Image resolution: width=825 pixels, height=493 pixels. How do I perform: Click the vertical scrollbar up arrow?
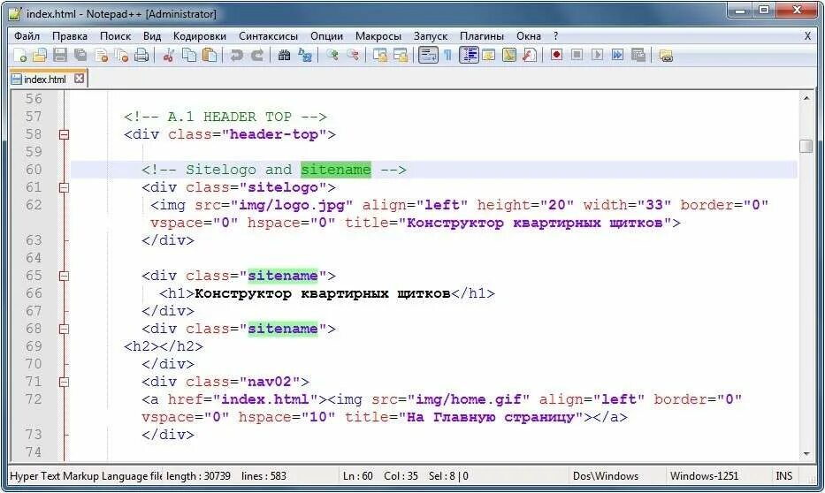point(806,98)
